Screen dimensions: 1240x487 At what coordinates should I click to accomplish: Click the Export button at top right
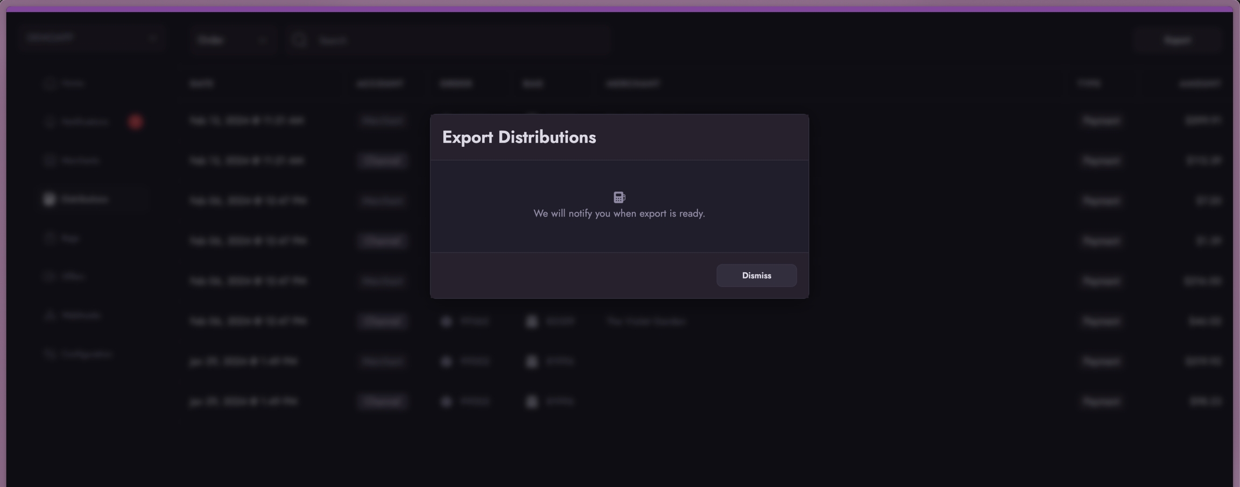point(1176,40)
